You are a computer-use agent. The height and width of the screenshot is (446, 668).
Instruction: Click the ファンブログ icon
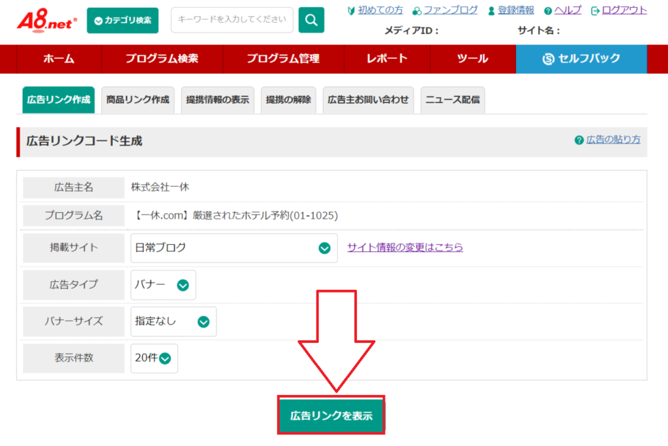click(x=417, y=11)
